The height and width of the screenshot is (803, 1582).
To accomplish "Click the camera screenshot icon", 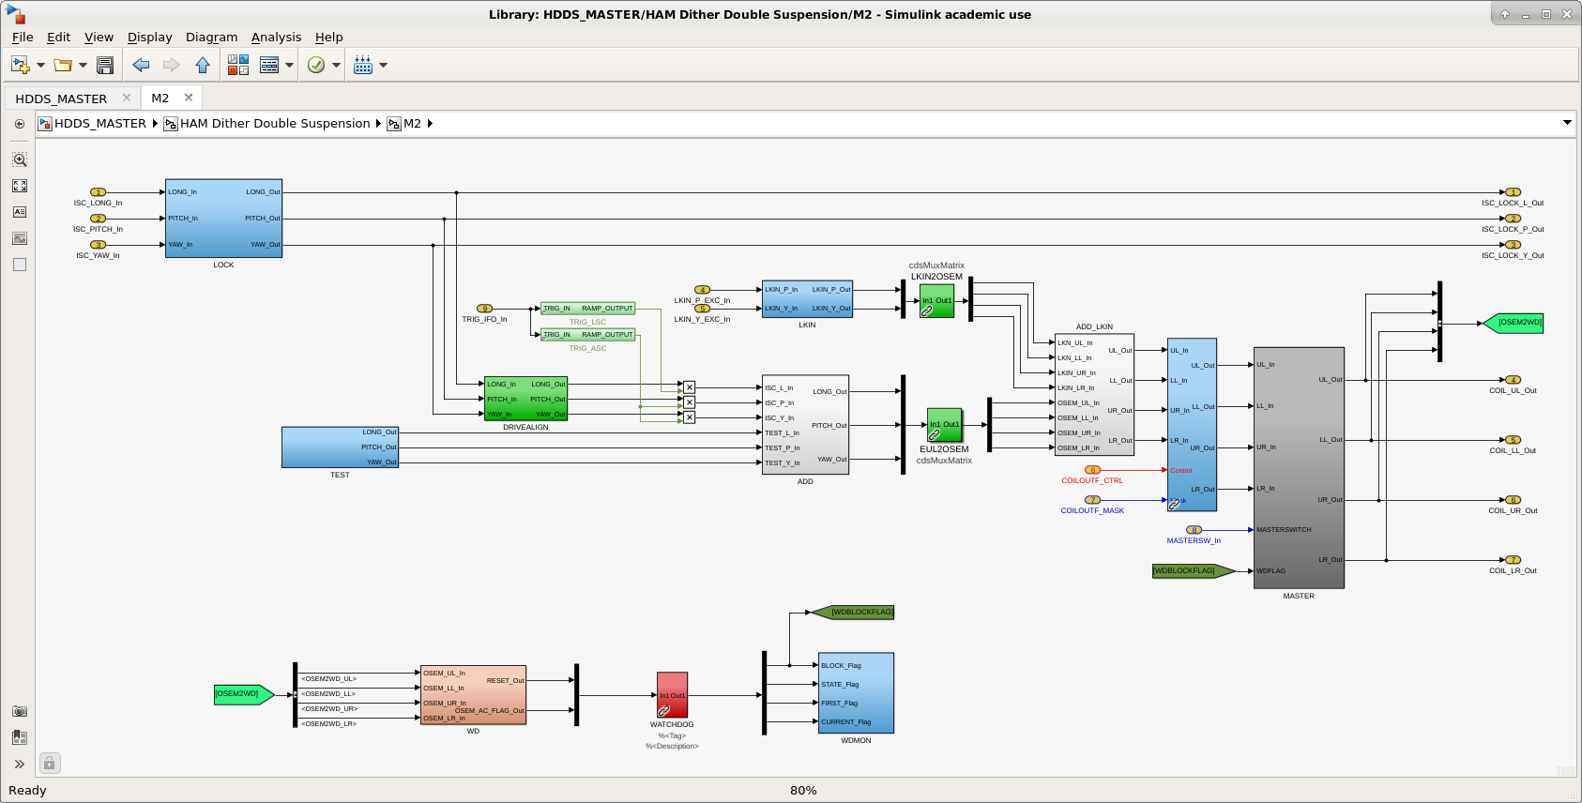I will coord(20,711).
